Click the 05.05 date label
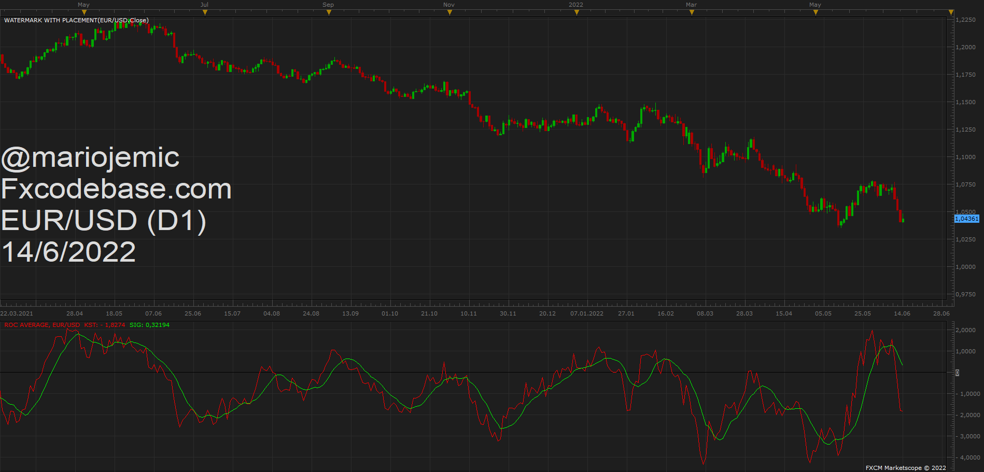 823,313
